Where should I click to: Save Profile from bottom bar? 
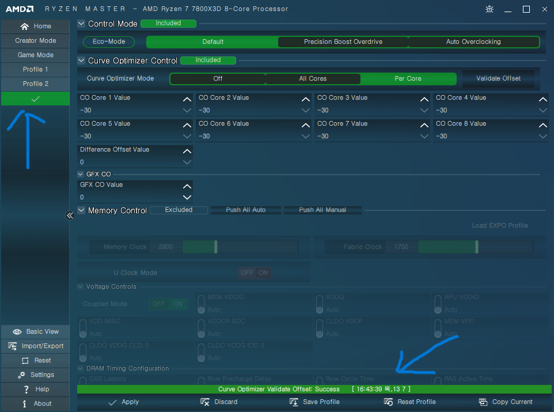pos(314,402)
